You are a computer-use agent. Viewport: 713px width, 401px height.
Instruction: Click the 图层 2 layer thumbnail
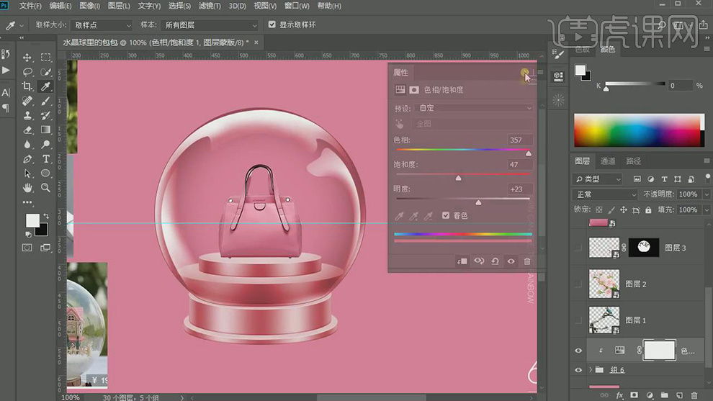604,284
